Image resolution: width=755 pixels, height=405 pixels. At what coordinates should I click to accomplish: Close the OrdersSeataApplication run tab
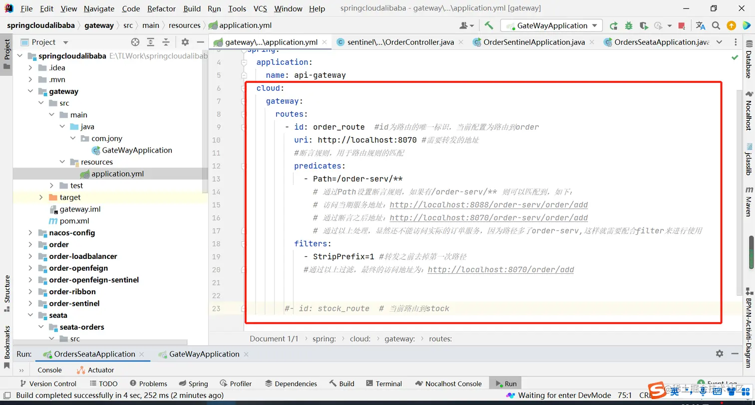pos(142,354)
